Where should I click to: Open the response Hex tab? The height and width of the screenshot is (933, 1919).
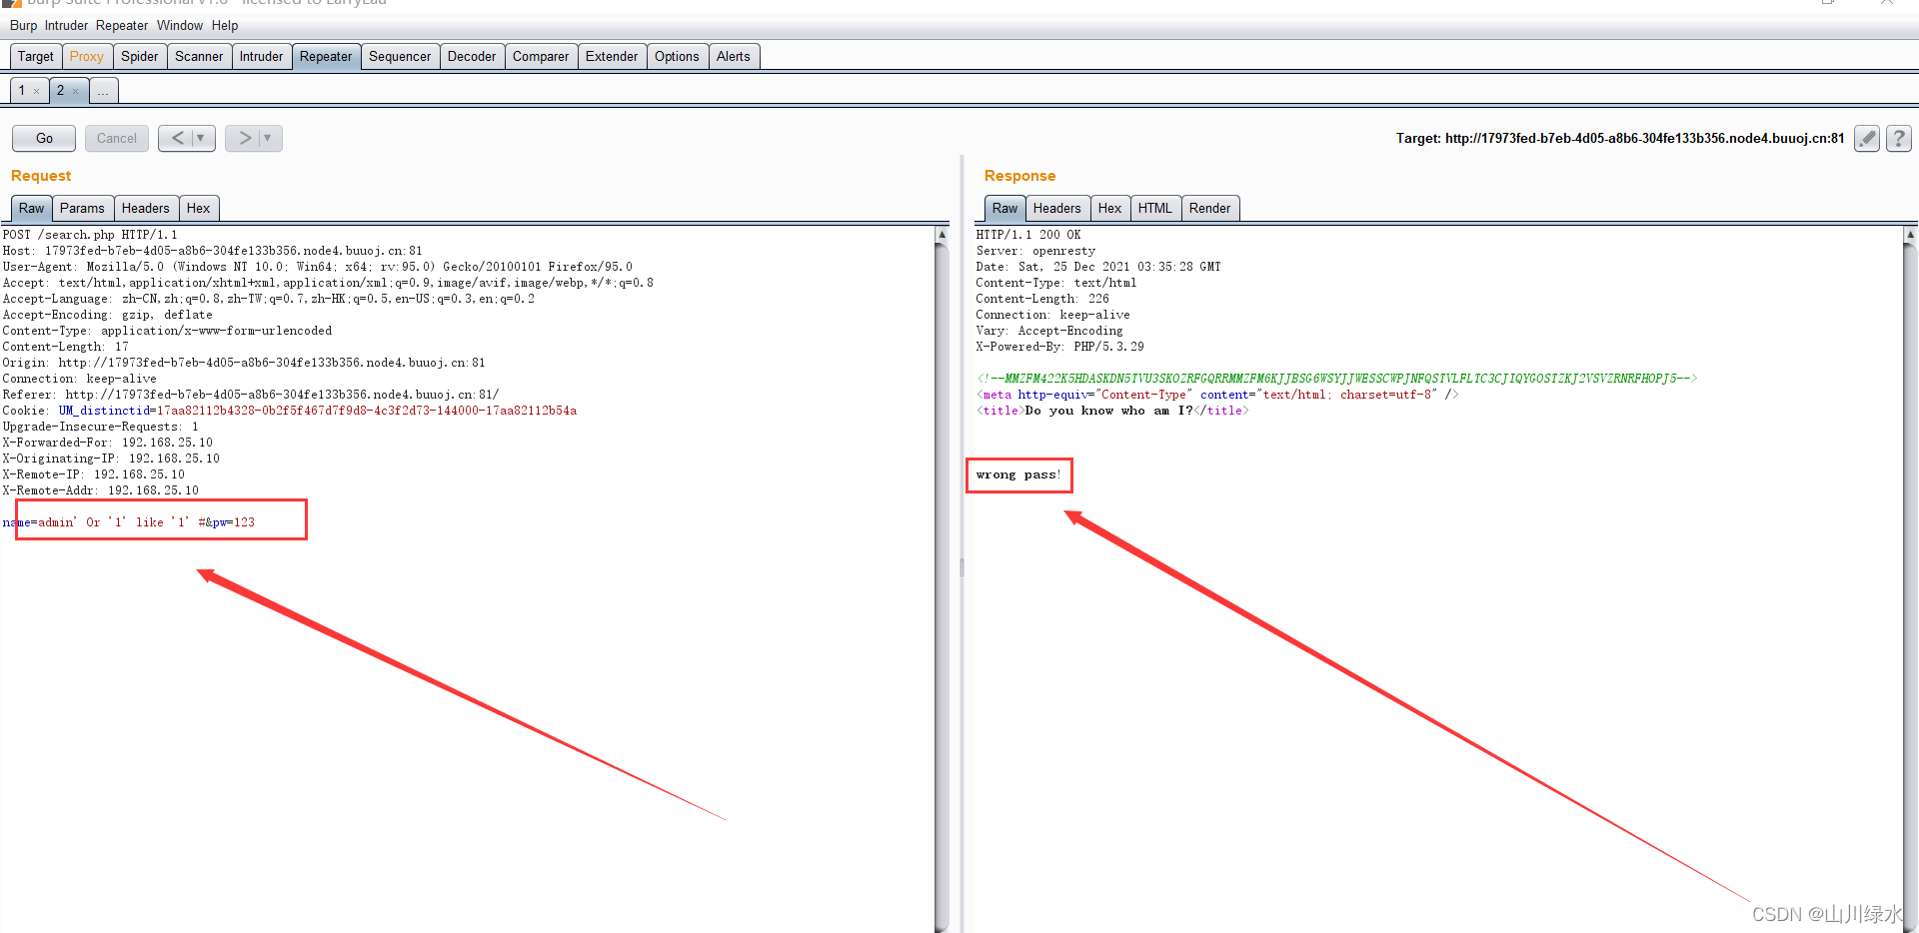click(1110, 208)
